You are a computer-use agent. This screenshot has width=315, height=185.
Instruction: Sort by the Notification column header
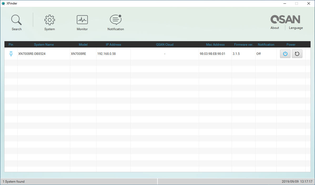(266, 45)
